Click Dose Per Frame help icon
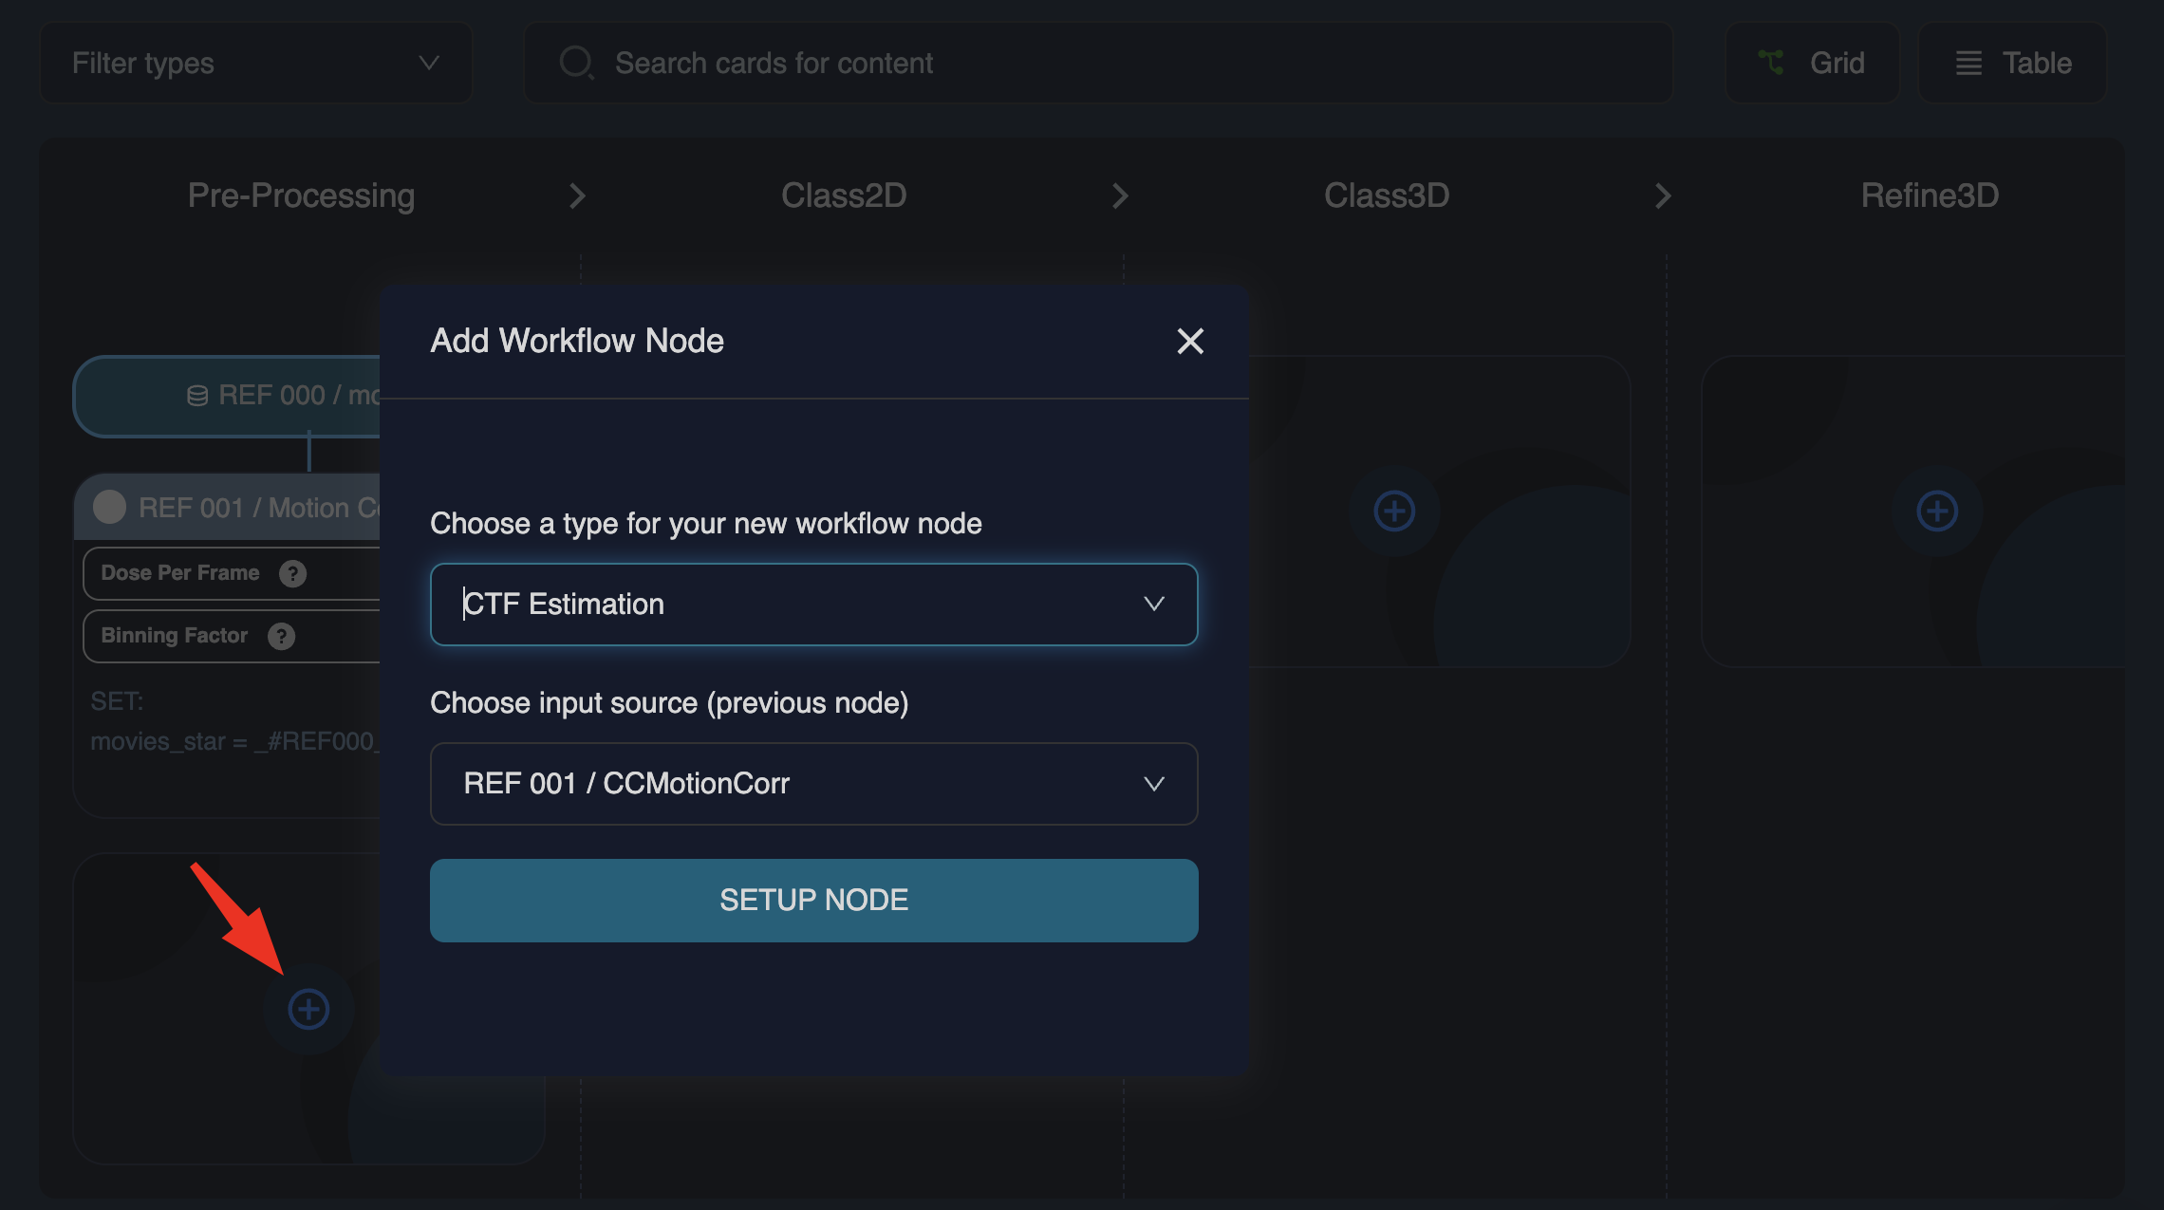The width and height of the screenshot is (2164, 1210). click(292, 573)
